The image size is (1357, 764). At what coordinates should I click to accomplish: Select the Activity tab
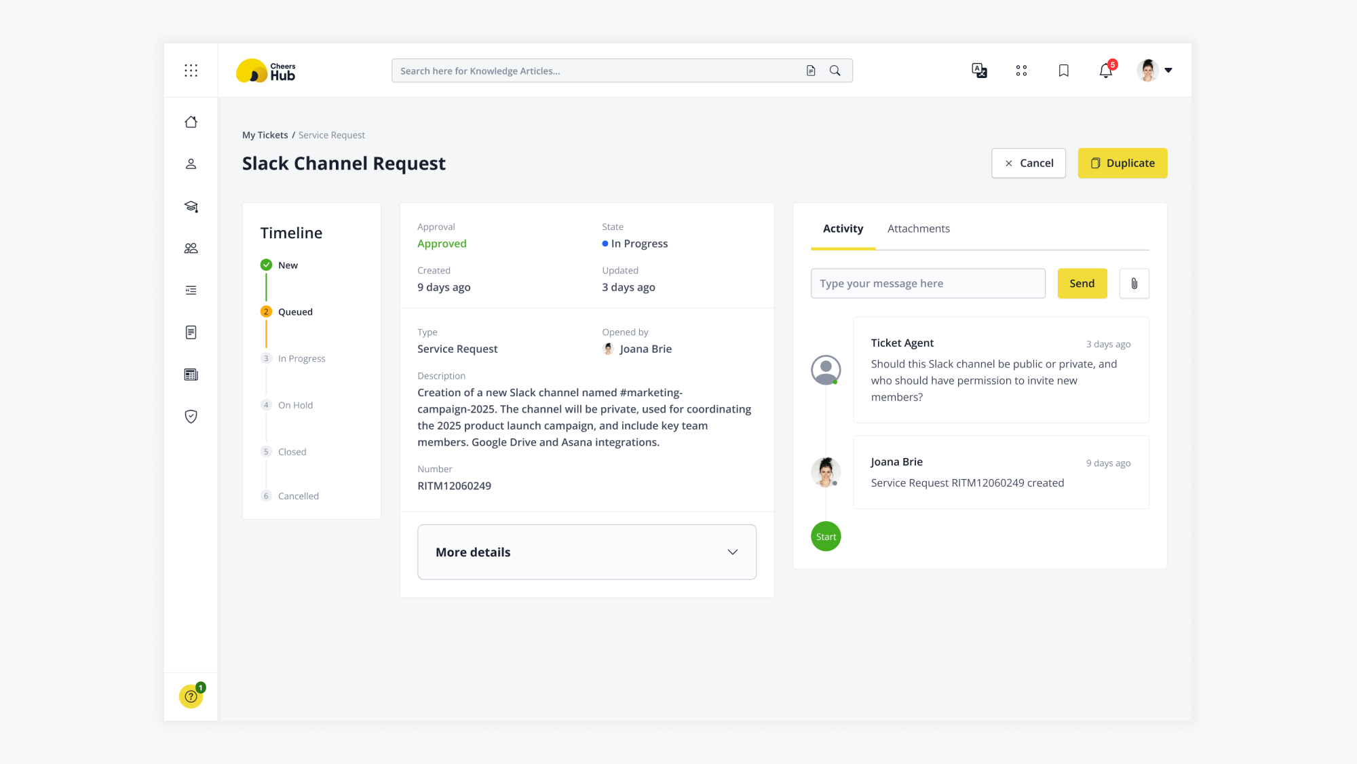(x=843, y=229)
